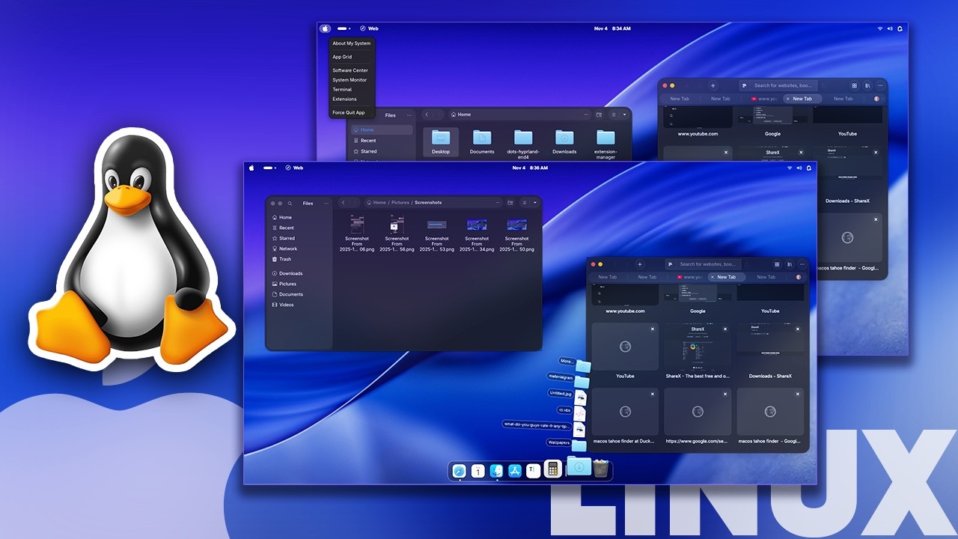Open the Downloads folder stack in the dock
Viewport: 958px width, 539px height.
tap(579, 466)
